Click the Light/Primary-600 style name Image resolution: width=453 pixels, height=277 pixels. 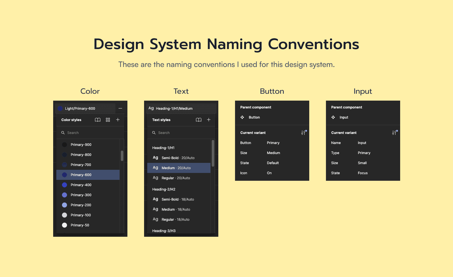(x=80, y=108)
